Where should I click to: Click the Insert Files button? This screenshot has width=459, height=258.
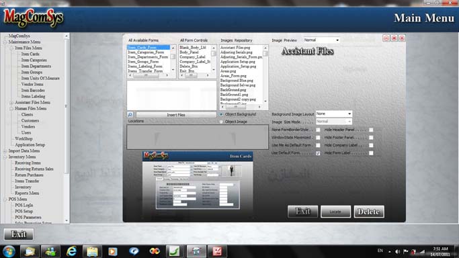176,115
